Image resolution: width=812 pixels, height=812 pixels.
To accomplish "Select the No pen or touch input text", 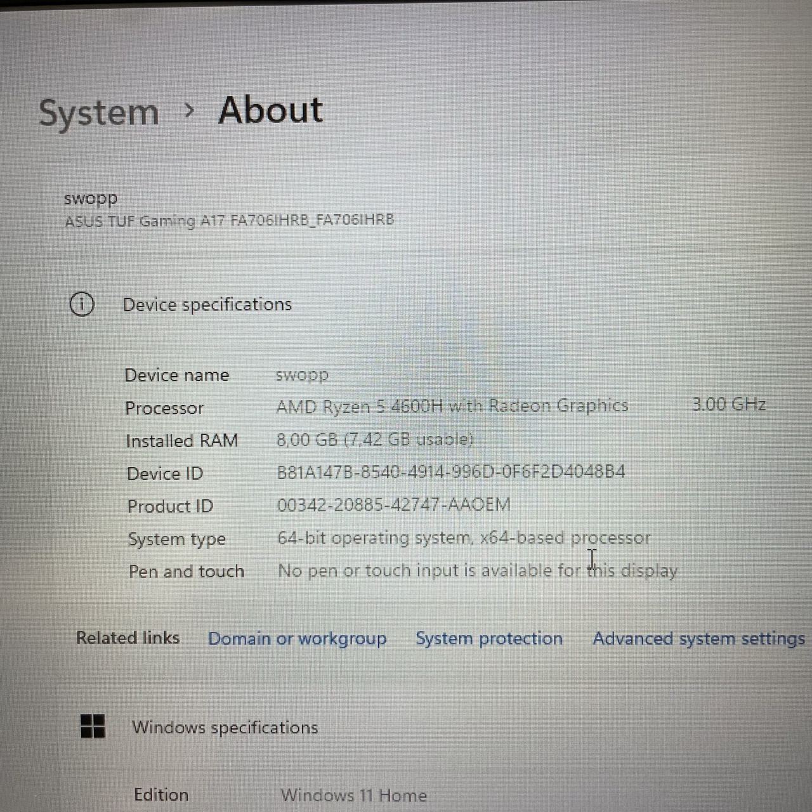I will [x=478, y=570].
